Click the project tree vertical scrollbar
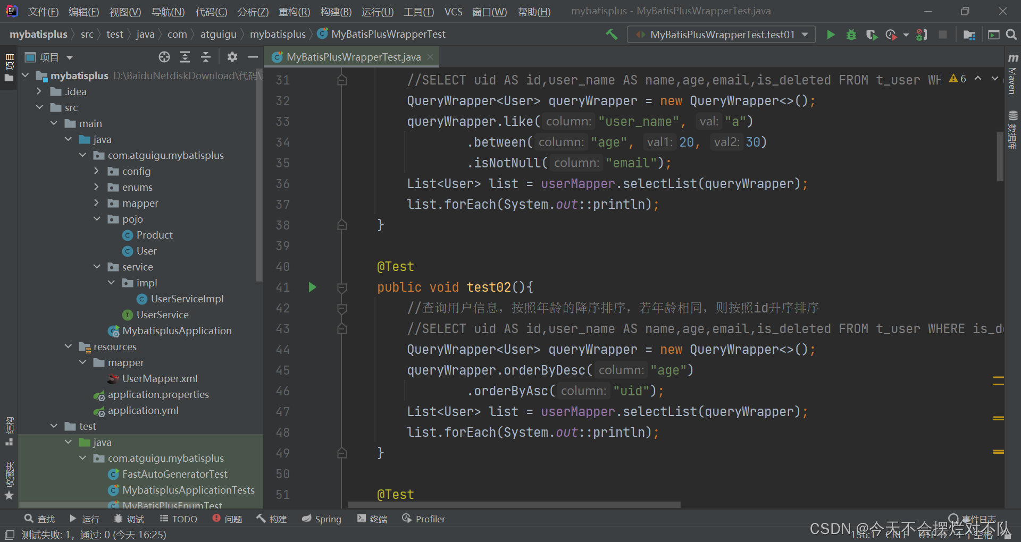Screen dimensions: 1021x542 (260, 175)
